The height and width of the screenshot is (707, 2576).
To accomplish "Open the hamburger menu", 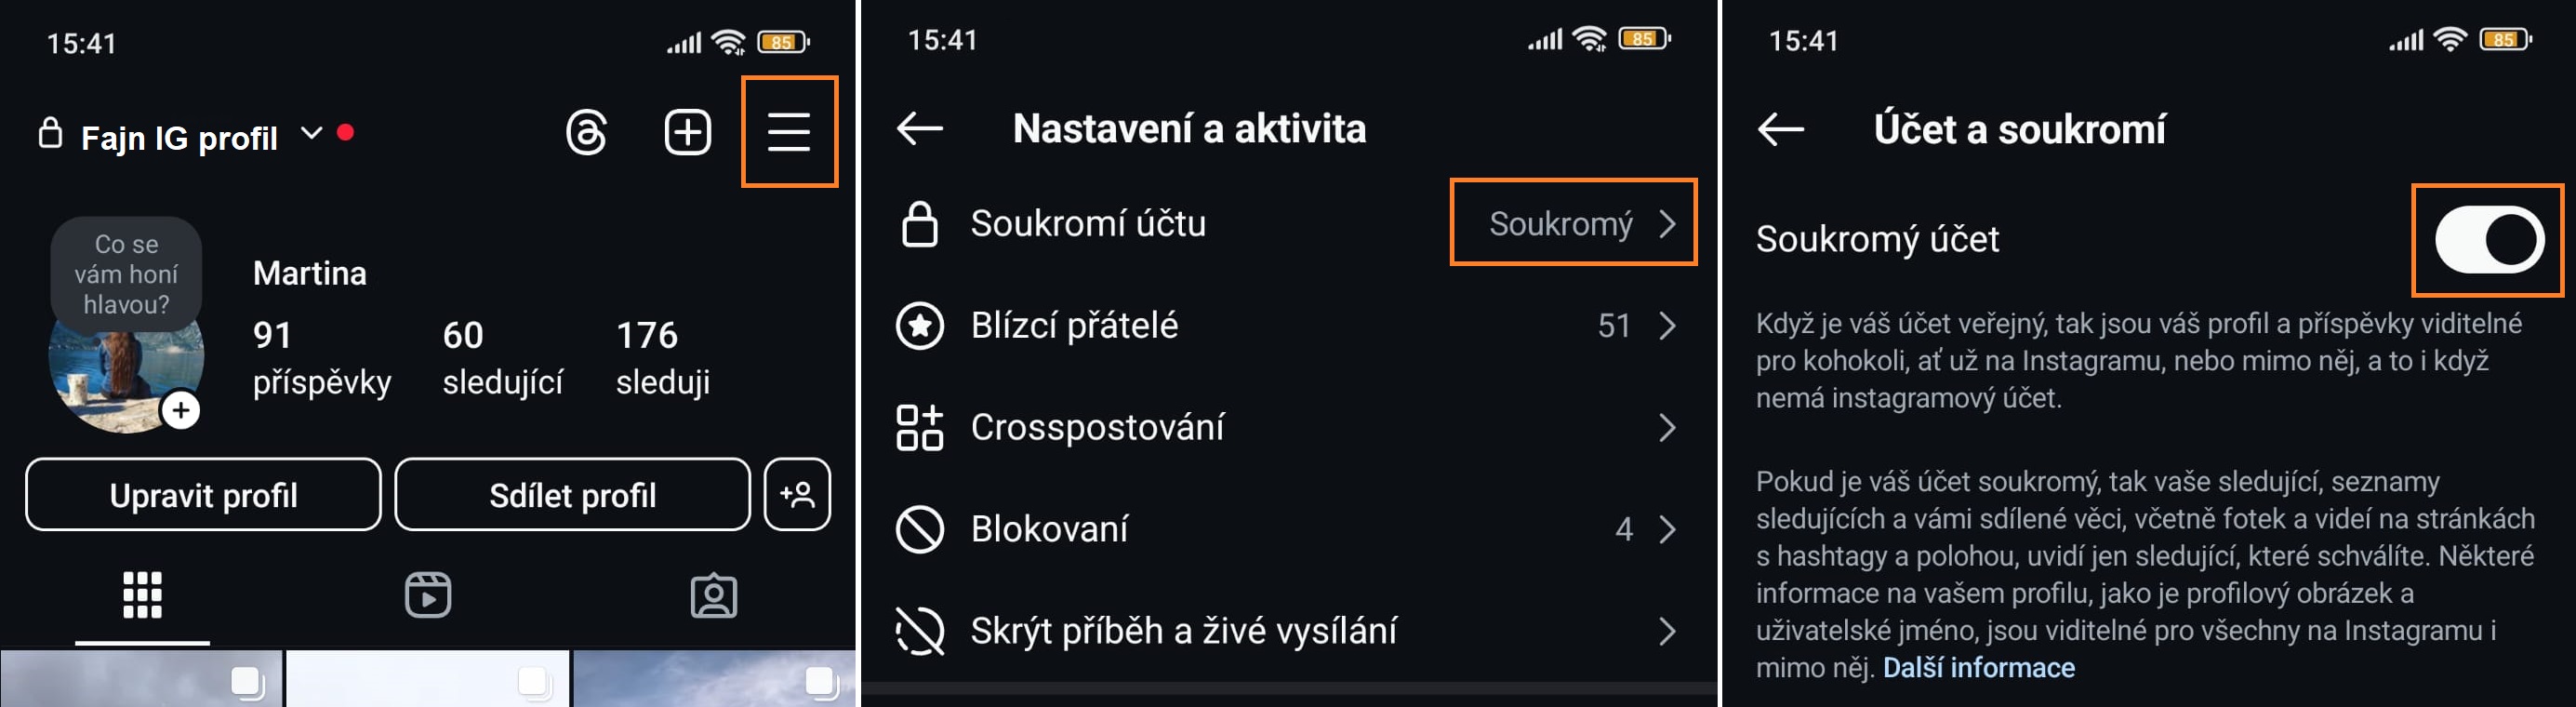I will (x=788, y=133).
